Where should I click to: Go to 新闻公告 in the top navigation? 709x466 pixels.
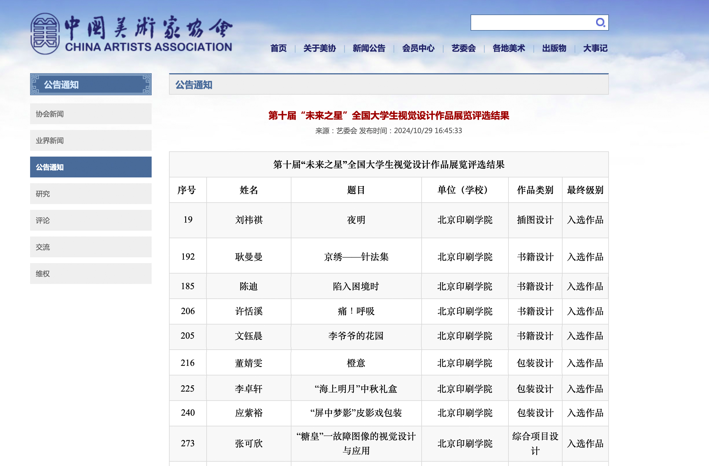pyautogui.click(x=369, y=48)
